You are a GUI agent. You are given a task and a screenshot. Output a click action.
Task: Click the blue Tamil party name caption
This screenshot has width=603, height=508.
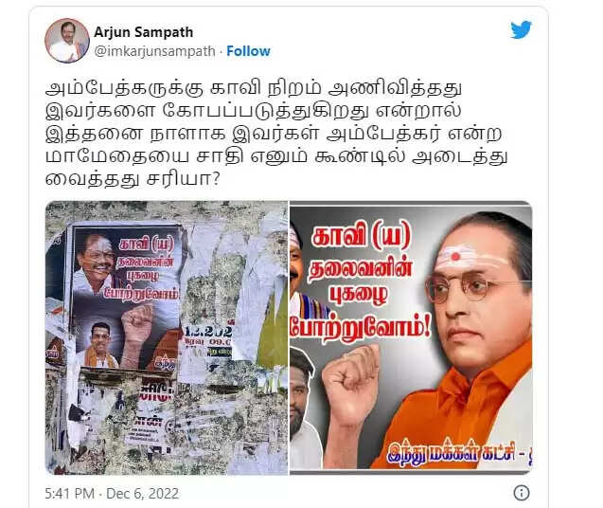[459, 452]
